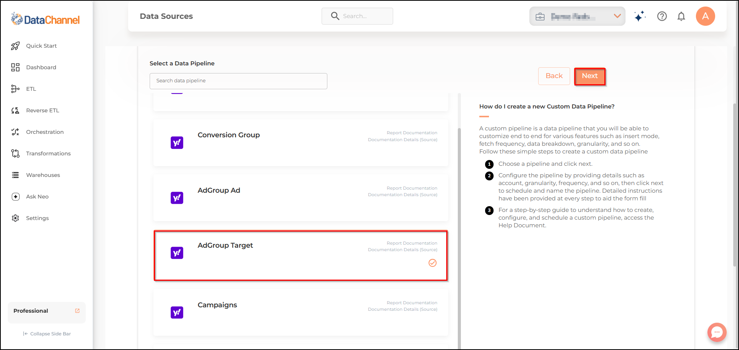Viewport: 739px width, 350px height.
Task: Go to Dashboard menu item
Action: coord(41,67)
